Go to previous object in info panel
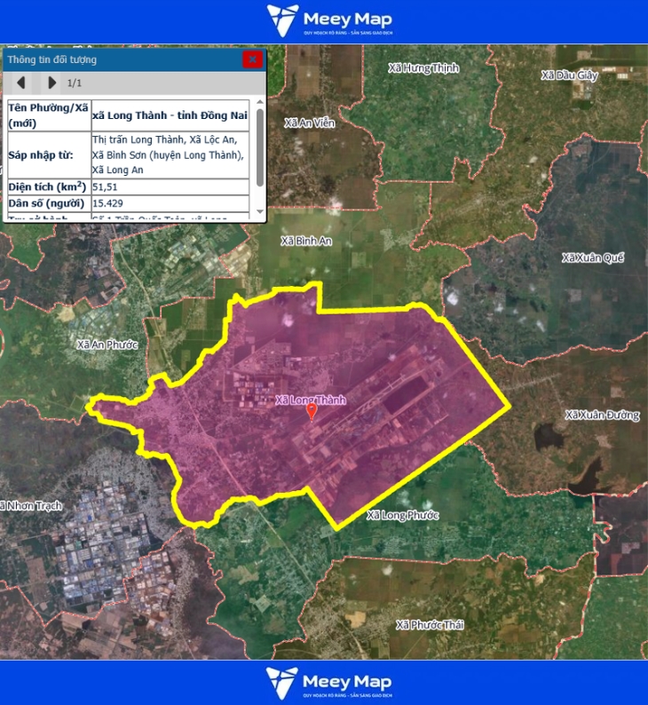This screenshot has height=705, width=648. (x=22, y=83)
